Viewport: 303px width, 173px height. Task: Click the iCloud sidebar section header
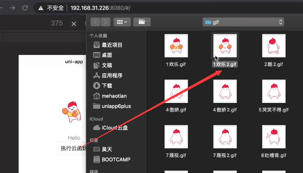point(96,119)
